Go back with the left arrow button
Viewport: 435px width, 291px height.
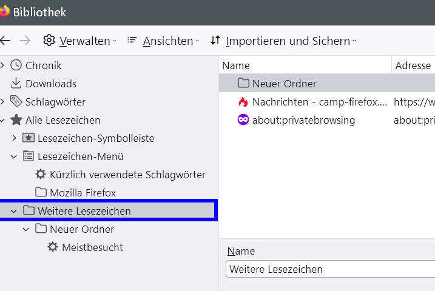click(5, 41)
